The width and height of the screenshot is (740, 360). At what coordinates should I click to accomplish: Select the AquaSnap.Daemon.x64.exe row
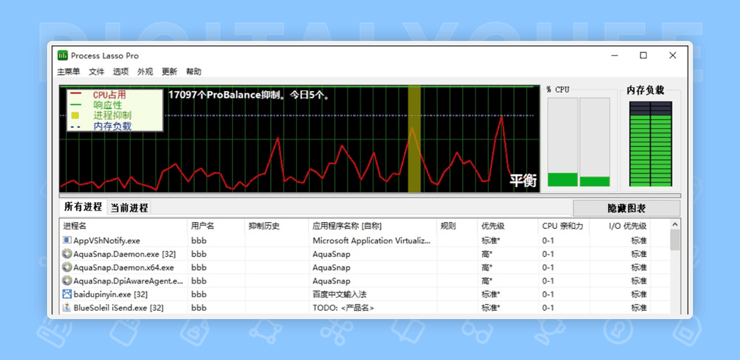point(364,268)
